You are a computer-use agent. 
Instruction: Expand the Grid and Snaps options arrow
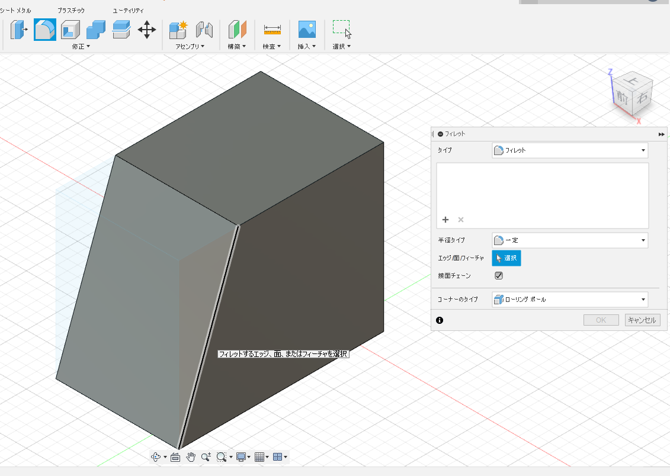click(x=267, y=457)
